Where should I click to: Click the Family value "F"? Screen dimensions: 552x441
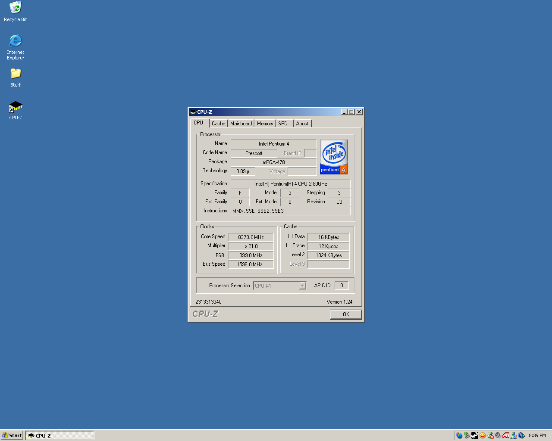(x=240, y=193)
